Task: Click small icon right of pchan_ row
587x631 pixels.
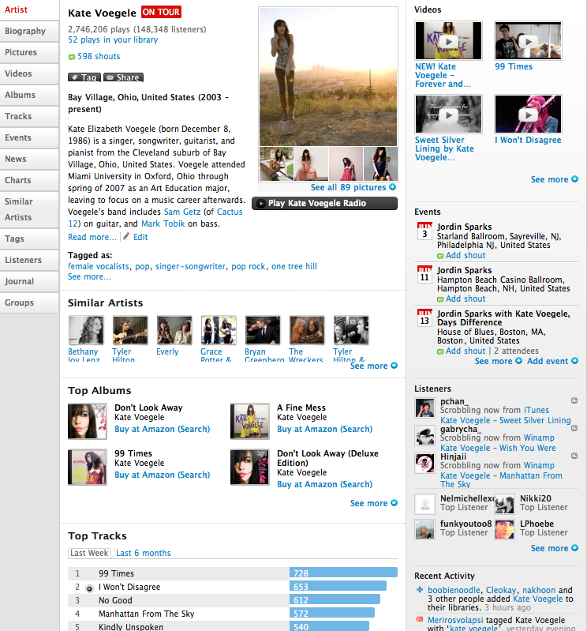Action: pos(574,400)
